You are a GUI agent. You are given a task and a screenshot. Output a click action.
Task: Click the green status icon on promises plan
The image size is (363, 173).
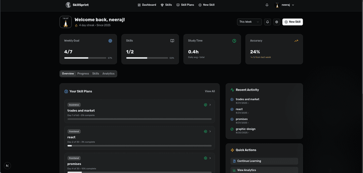[205, 158]
